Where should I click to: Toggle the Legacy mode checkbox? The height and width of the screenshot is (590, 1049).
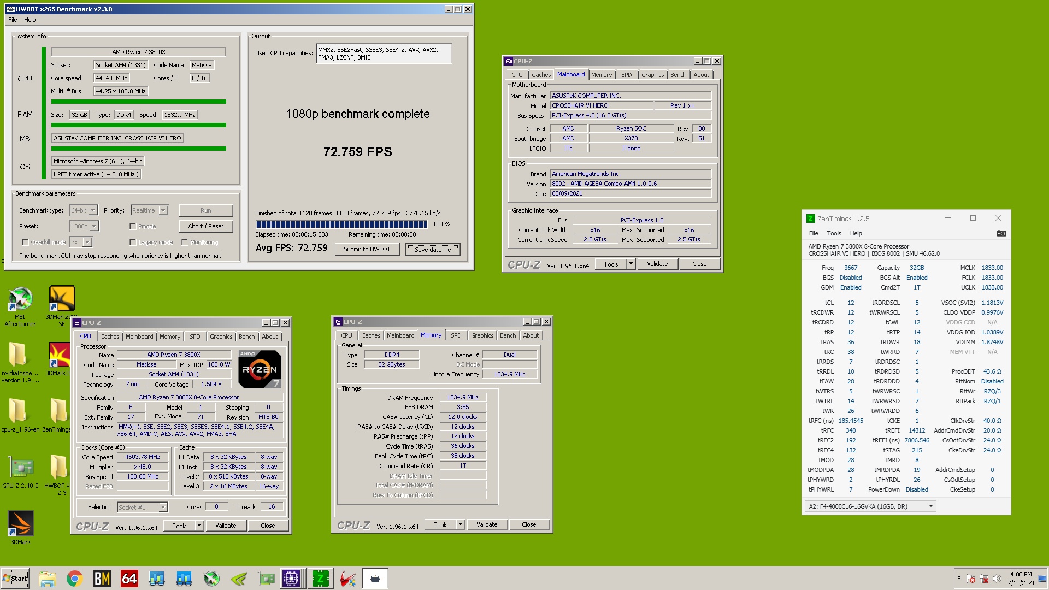click(x=133, y=242)
